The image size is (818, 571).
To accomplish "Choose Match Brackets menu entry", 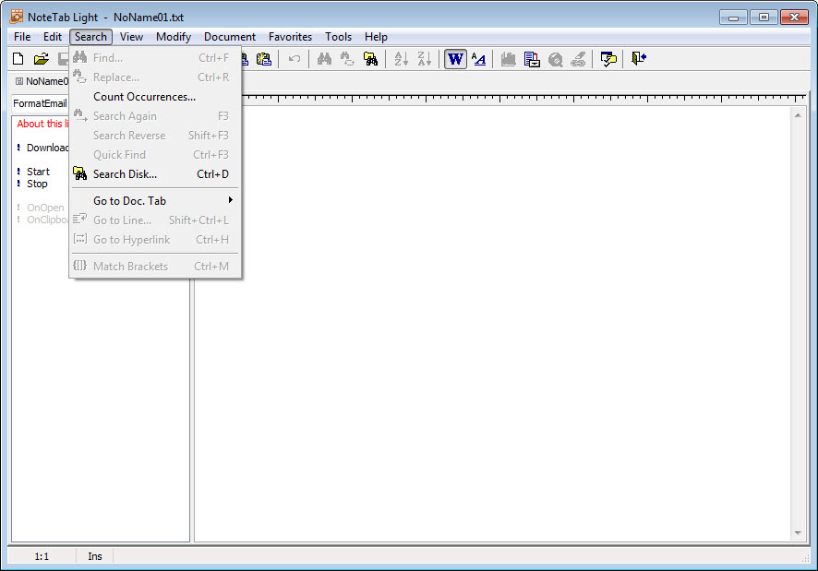I will pyautogui.click(x=155, y=266).
